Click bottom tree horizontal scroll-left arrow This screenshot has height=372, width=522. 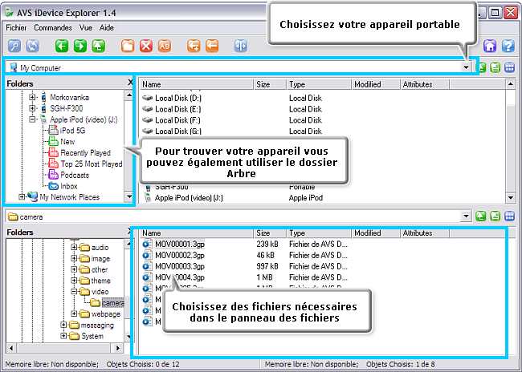coord(11,348)
